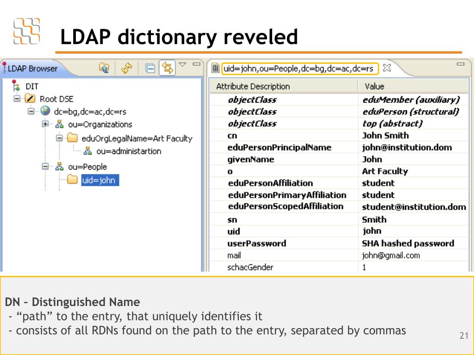Collapse eduOrgLegalName=Art Faculty node
Viewport: 474px width, 355px height.
(60, 138)
